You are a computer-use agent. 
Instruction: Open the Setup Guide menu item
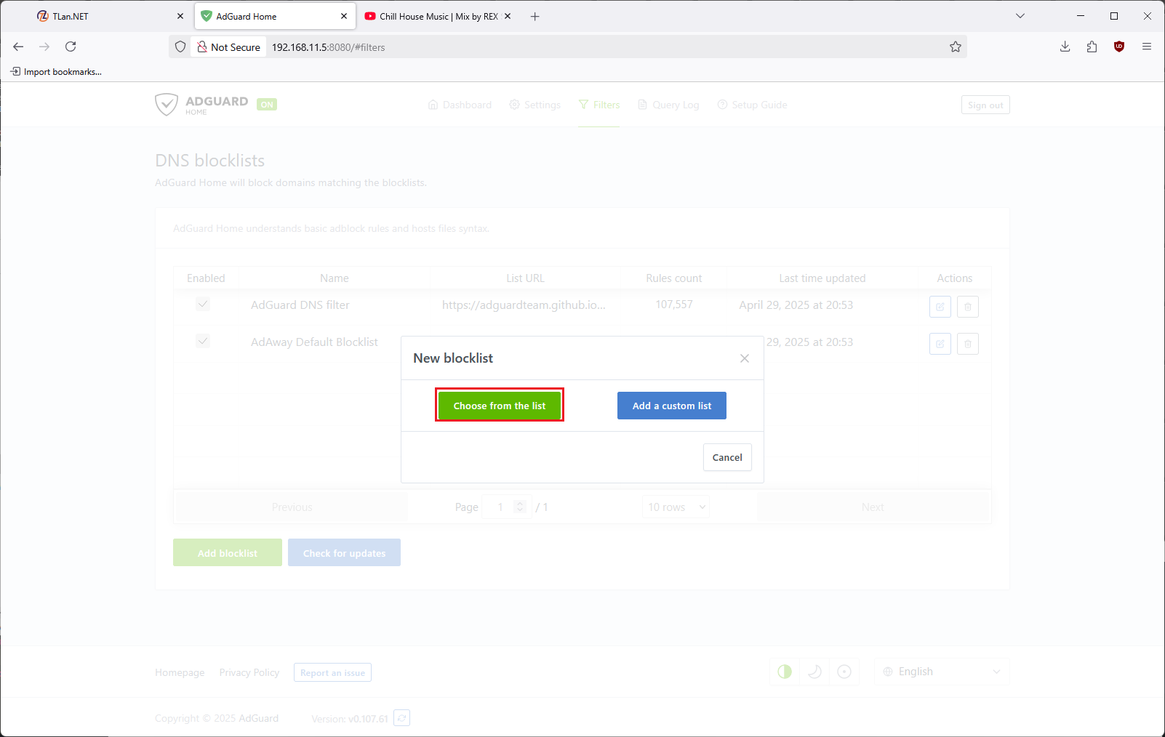(752, 105)
